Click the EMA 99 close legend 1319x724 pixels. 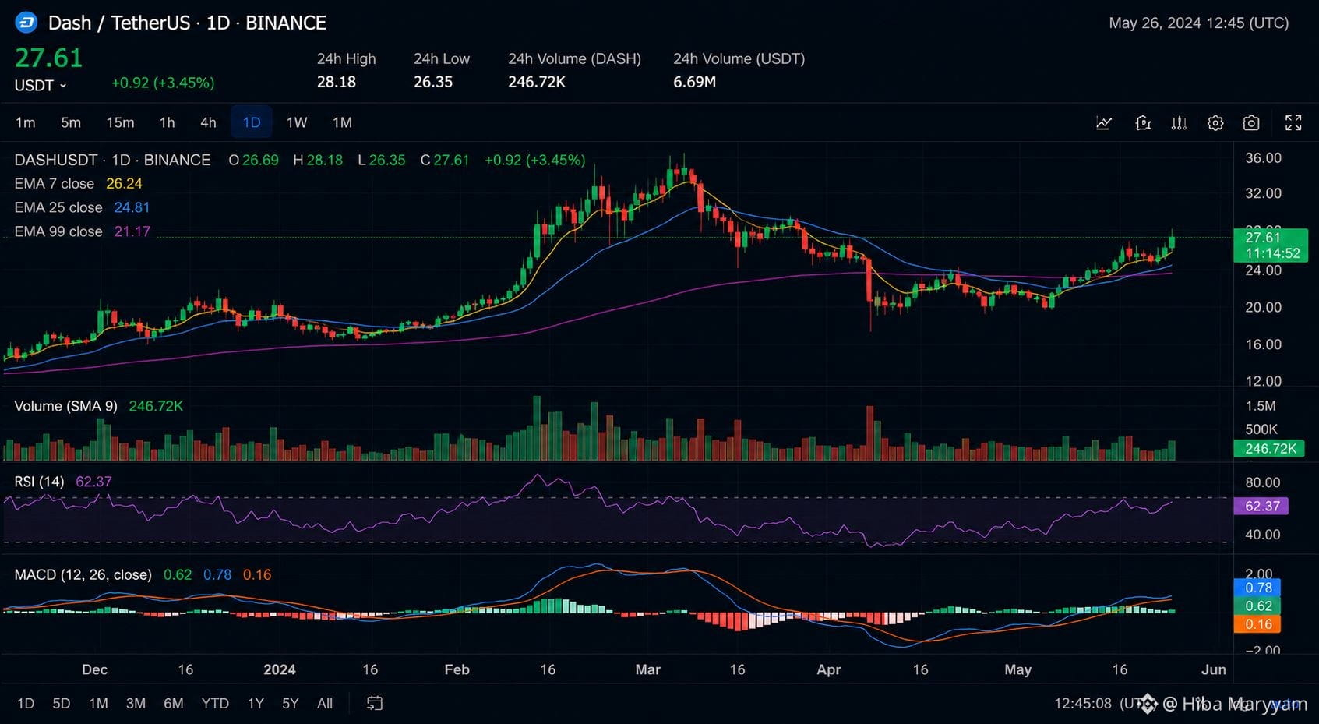point(82,231)
